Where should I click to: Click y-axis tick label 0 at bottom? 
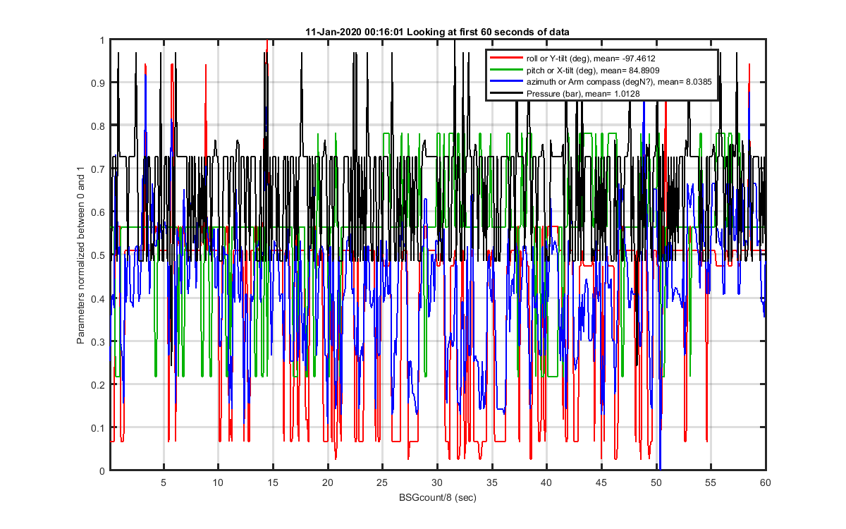coord(102,470)
